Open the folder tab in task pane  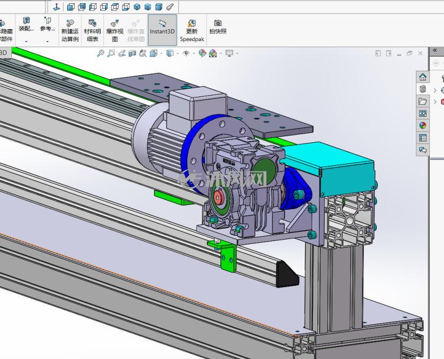pyautogui.click(x=423, y=101)
